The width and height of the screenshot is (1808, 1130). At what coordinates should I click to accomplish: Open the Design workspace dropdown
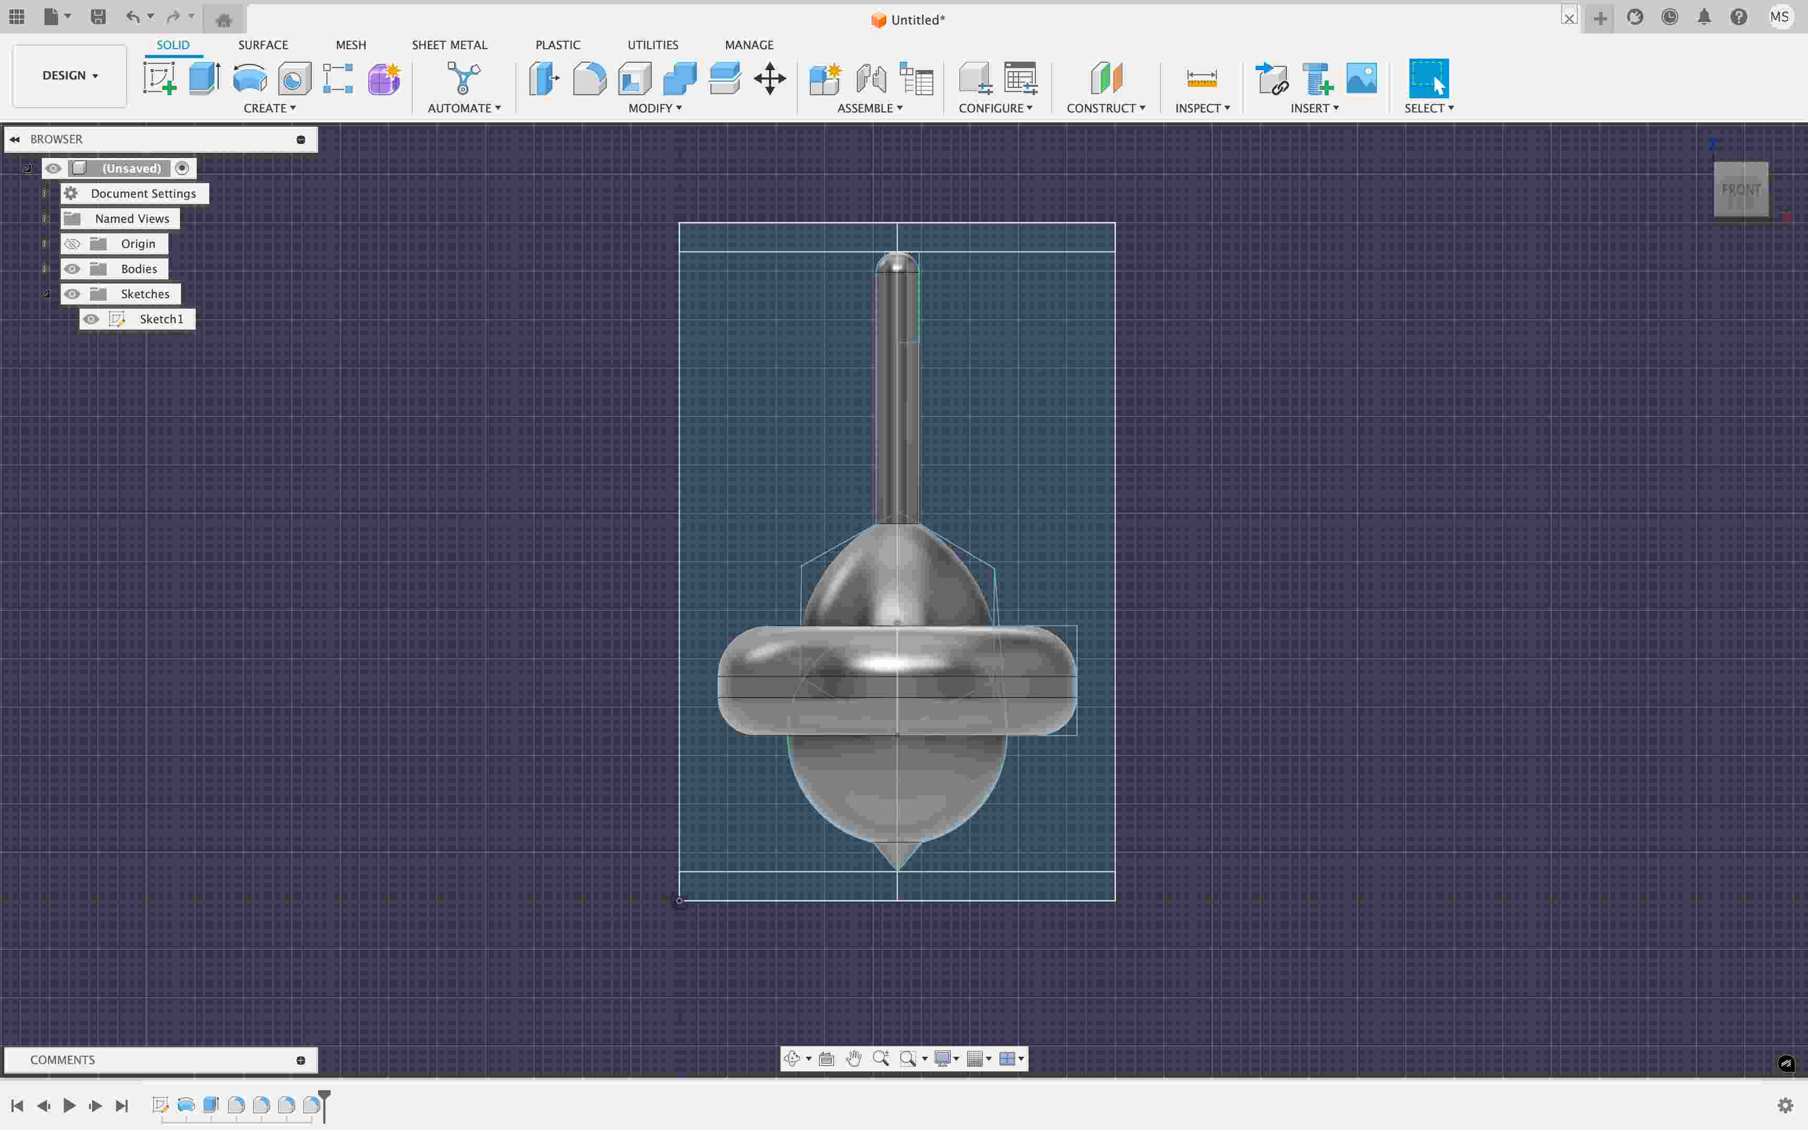(x=70, y=75)
